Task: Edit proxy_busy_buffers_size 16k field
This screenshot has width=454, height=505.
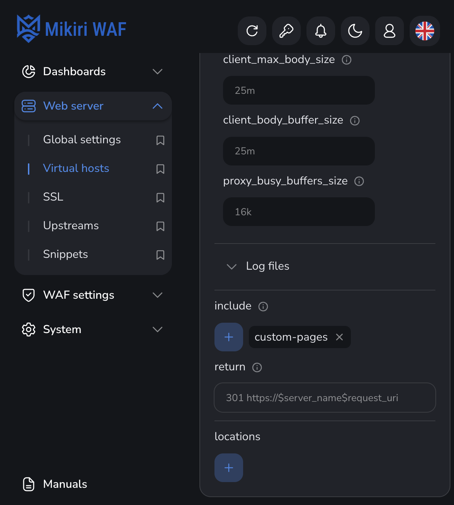Action: click(299, 212)
